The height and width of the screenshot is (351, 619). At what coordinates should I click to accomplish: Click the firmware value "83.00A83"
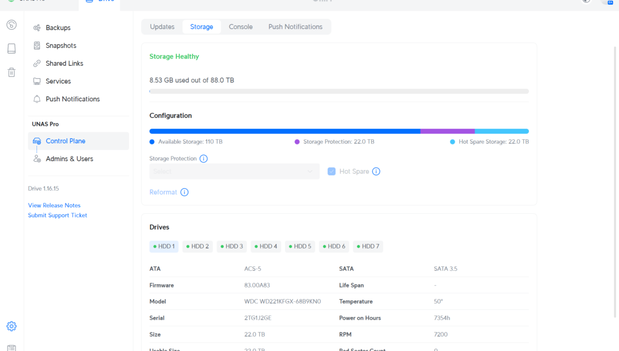257,285
